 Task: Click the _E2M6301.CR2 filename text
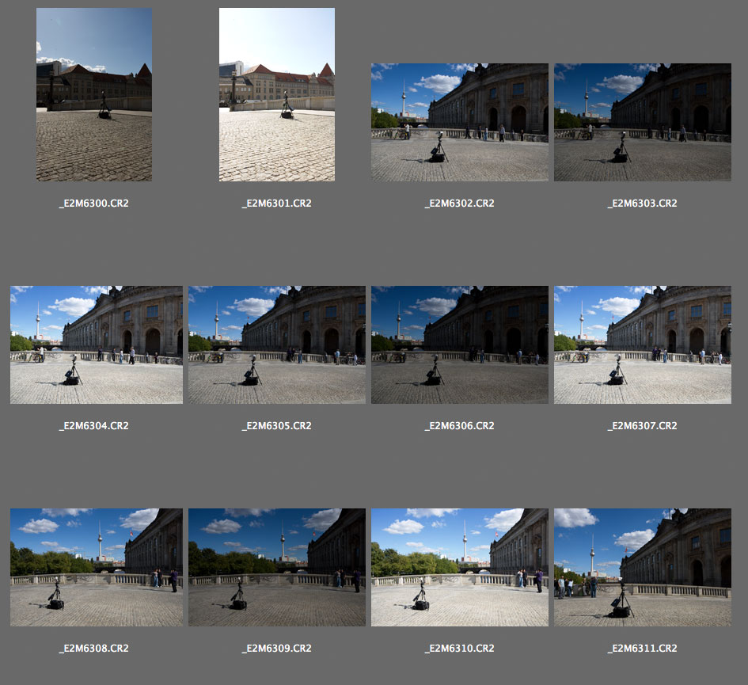276,204
